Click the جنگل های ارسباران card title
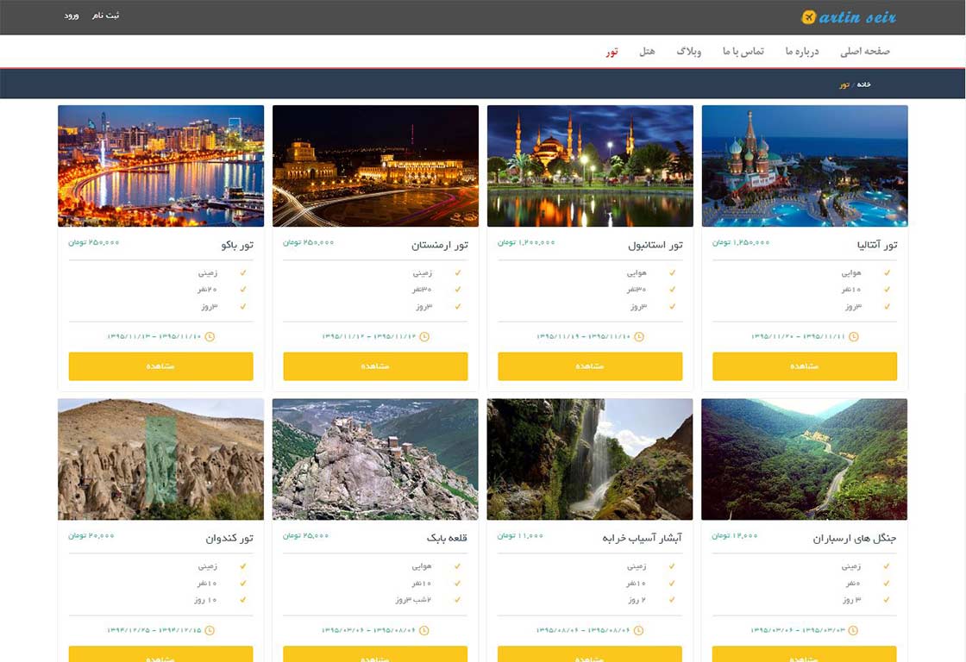Screen dimensions: 966x662 pos(855,538)
